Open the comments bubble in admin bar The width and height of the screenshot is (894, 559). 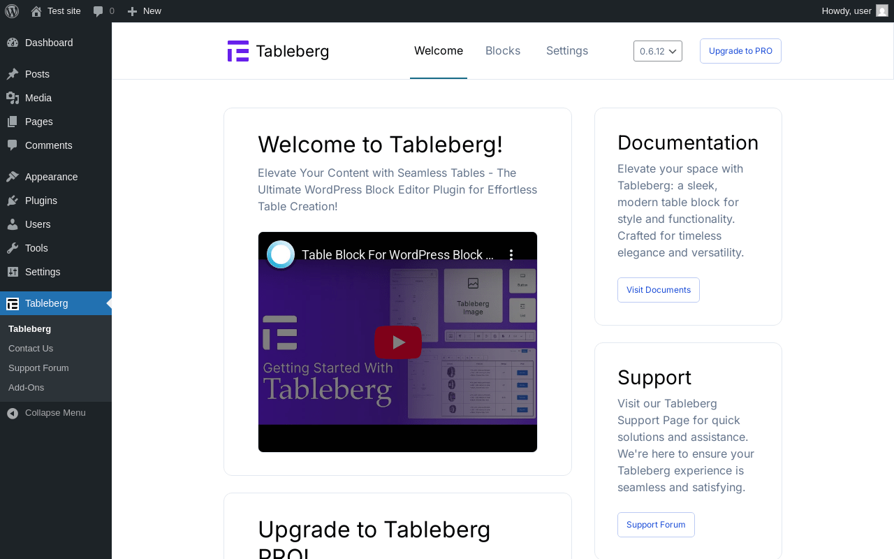[x=98, y=11]
